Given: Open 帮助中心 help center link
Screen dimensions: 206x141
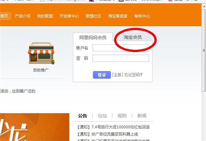Looking at the screenshot, I should 142,16.
